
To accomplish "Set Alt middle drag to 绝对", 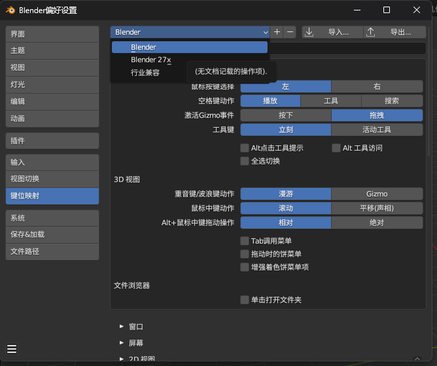I will pyautogui.click(x=377, y=223).
